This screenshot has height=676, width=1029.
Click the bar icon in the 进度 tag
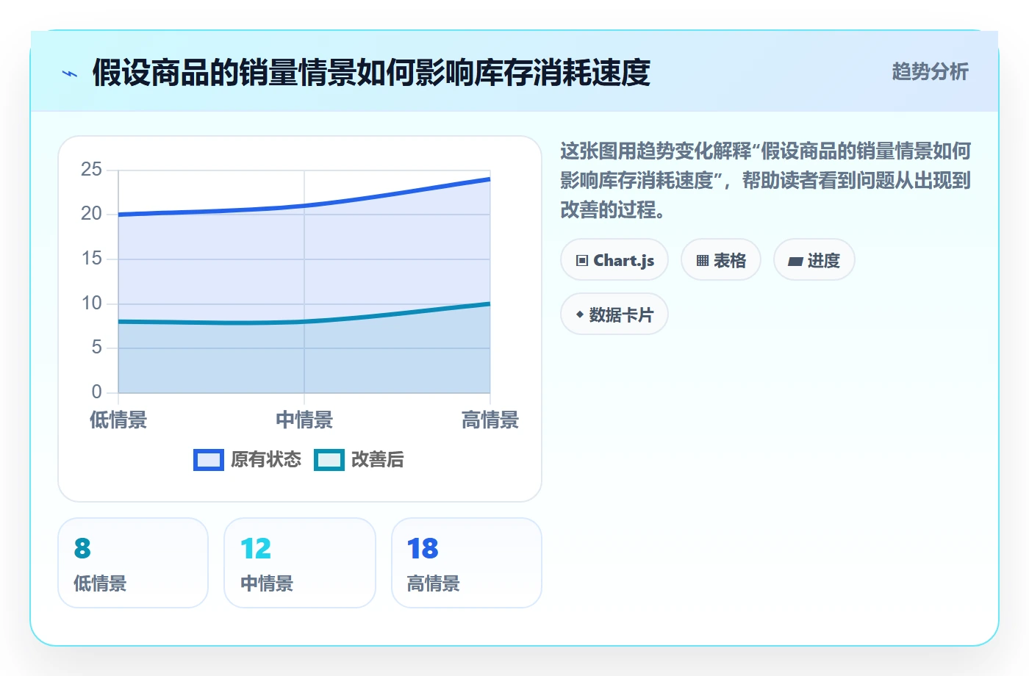click(795, 262)
